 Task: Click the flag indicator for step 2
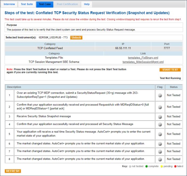click(160, 107)
